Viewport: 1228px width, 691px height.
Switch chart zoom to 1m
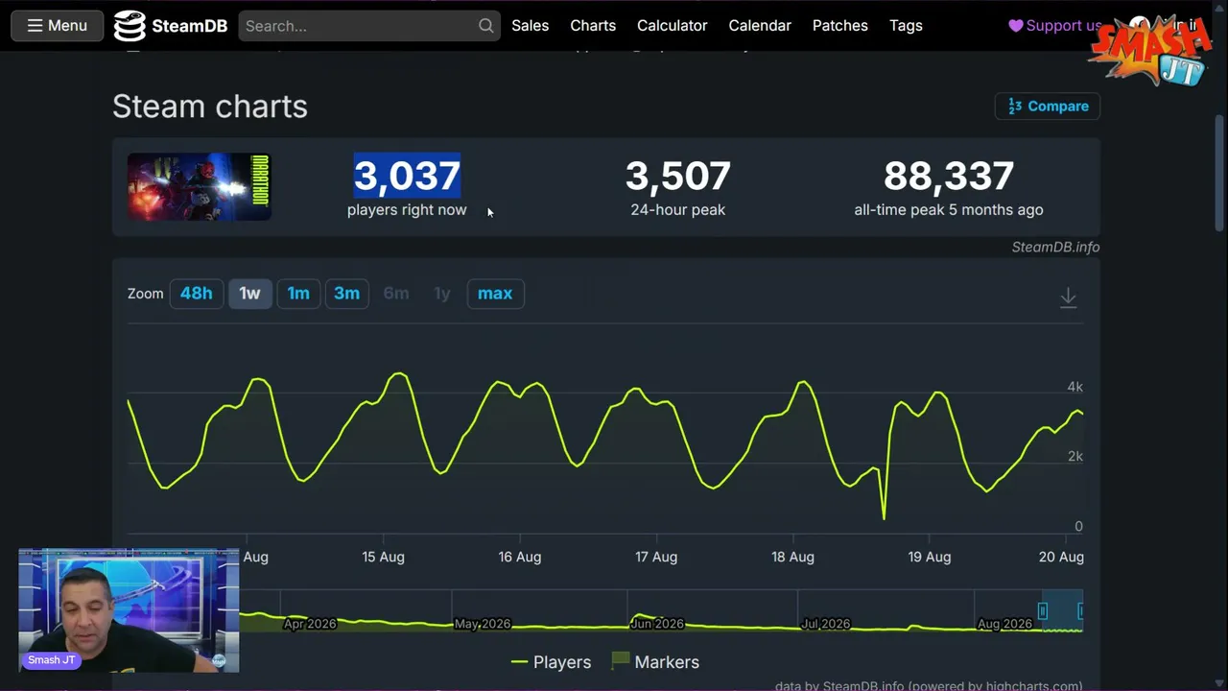(298, 294)
